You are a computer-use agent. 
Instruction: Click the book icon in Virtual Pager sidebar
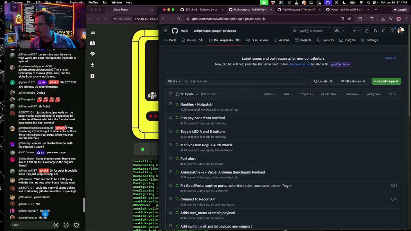coord(92,43)
